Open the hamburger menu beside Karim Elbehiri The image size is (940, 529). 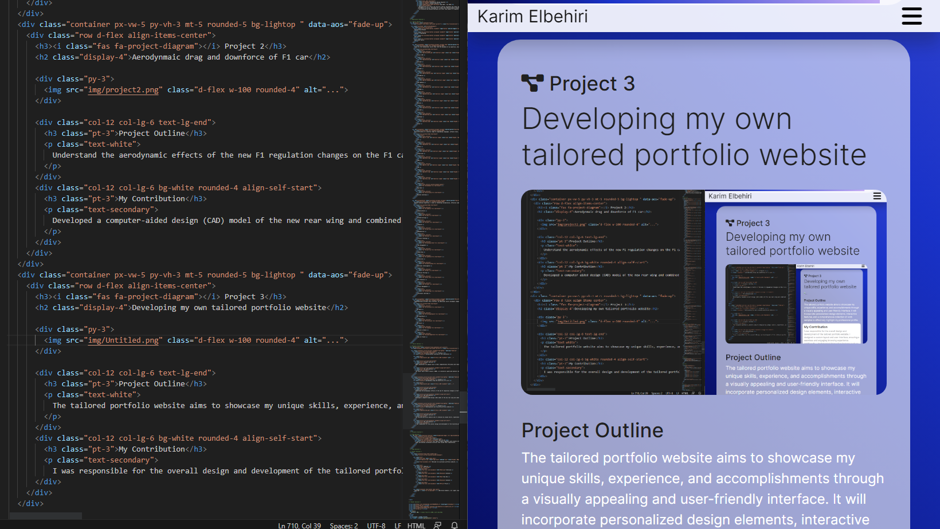(x=911, y=16)
